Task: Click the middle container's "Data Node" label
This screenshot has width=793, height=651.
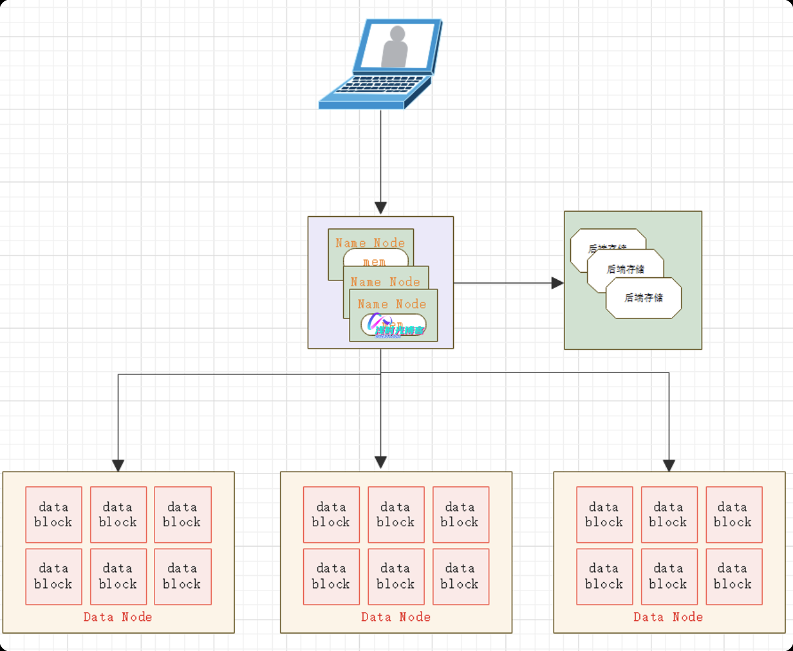Action: click(396, 617)
